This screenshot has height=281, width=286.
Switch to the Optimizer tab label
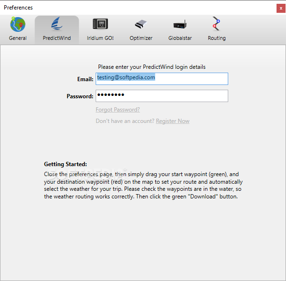(141, 38)
